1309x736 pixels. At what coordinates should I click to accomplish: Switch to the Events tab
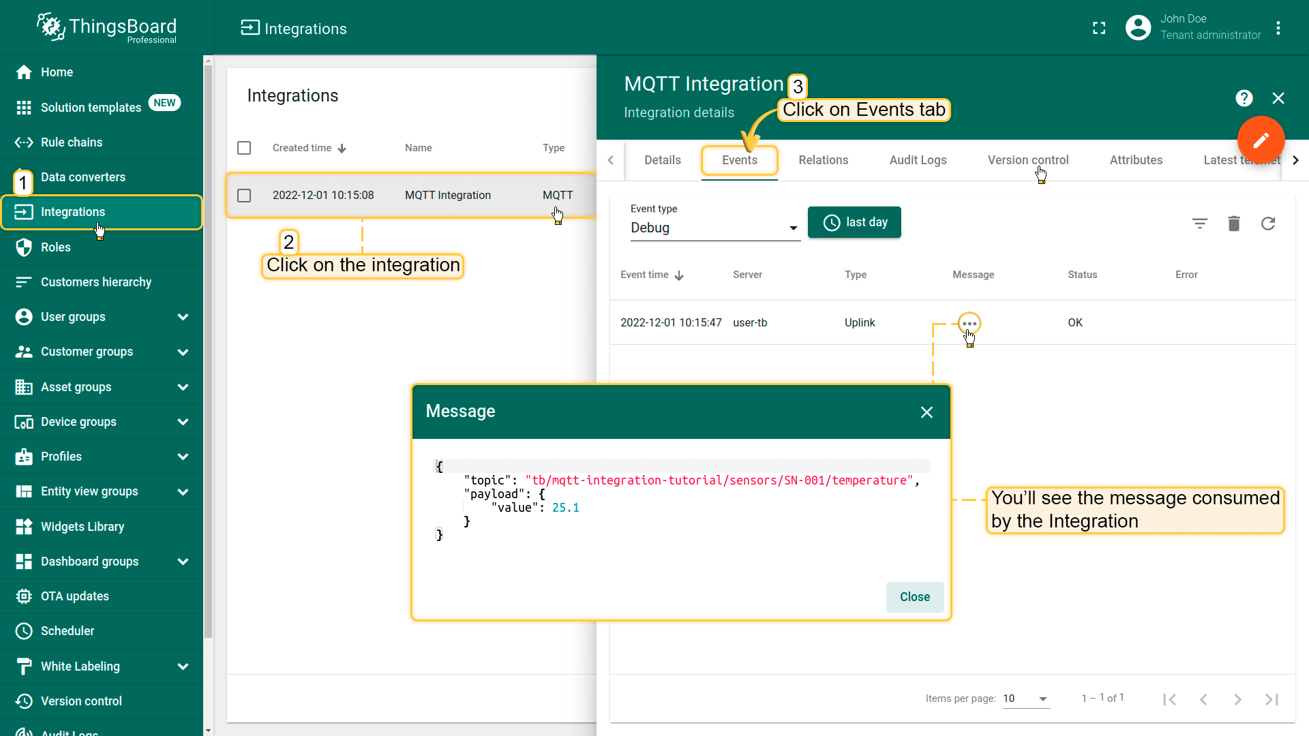point(740,160)
